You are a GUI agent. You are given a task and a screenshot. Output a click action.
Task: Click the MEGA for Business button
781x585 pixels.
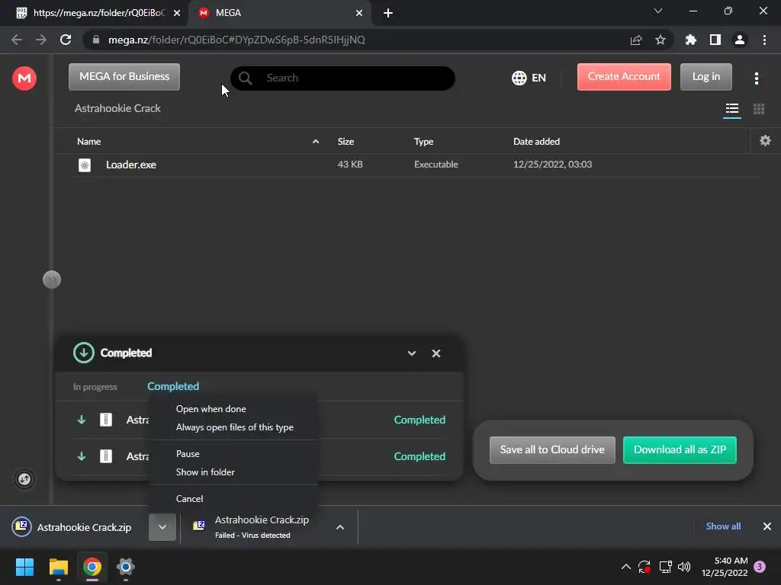coord(124,77)
